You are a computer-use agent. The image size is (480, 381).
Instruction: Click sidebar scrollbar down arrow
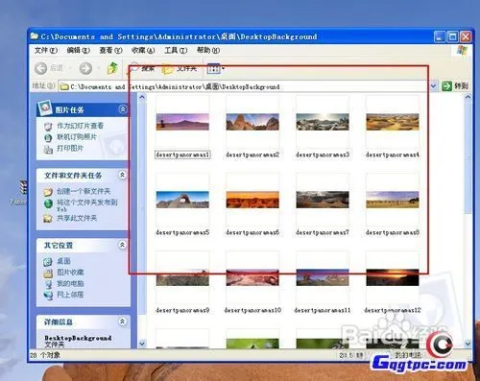(x=142, y=344)
